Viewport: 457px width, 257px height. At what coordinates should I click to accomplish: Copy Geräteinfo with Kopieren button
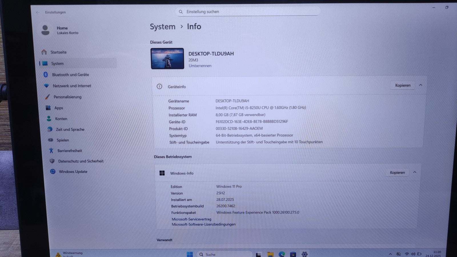pyautogui.click(x=403, y=85)
